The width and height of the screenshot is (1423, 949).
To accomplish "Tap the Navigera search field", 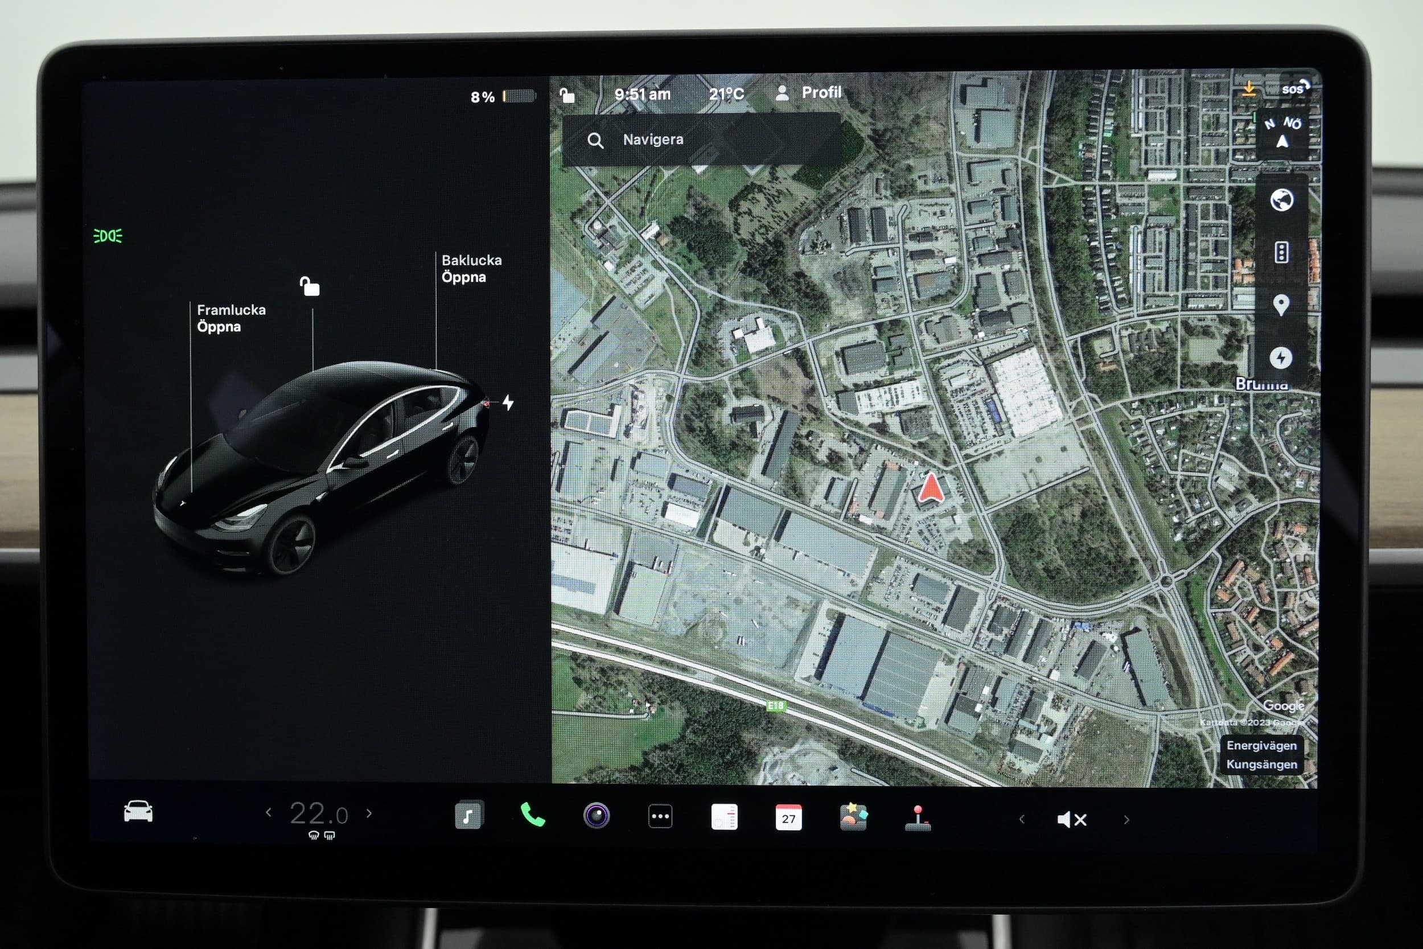I will click(x=702, y=140).
